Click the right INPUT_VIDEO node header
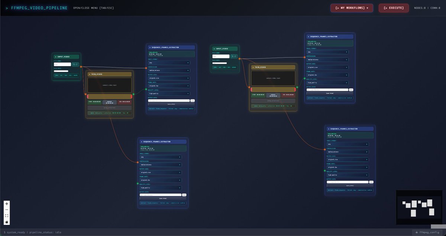Screen dimensions: 446x236 click(225, 49)
